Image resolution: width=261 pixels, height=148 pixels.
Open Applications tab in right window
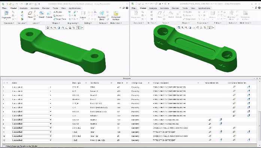(x=204, y=8)
